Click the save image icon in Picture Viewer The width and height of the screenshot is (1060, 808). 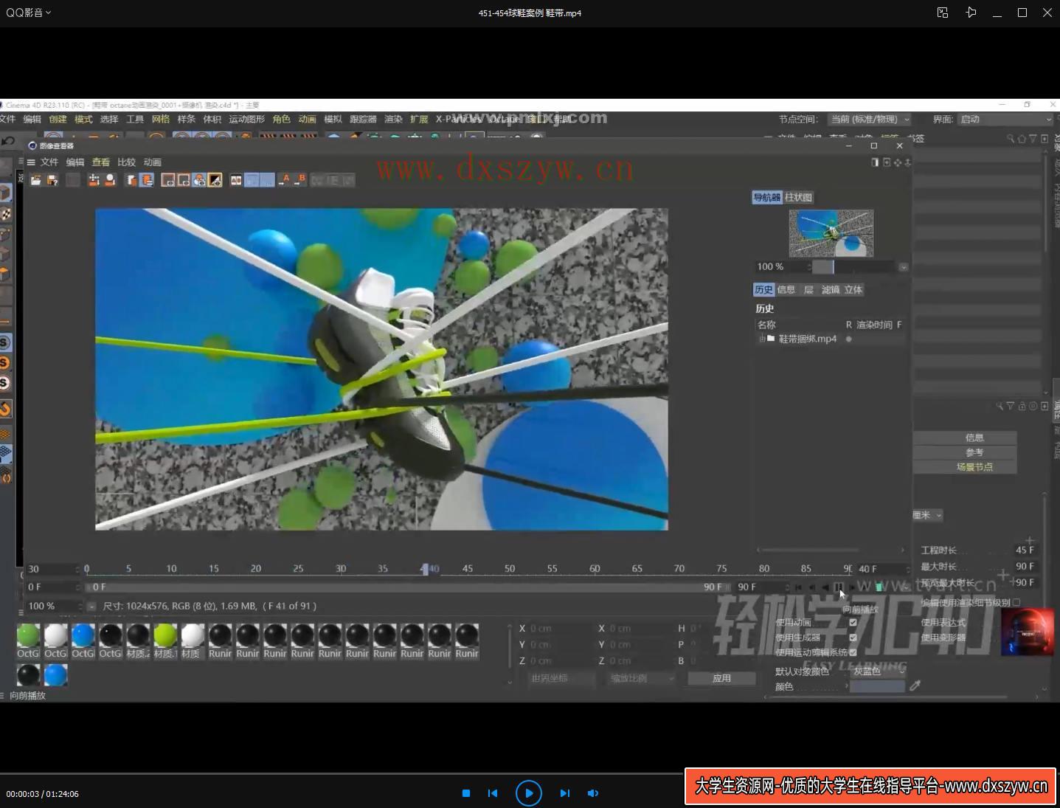(x=52, y=180)
